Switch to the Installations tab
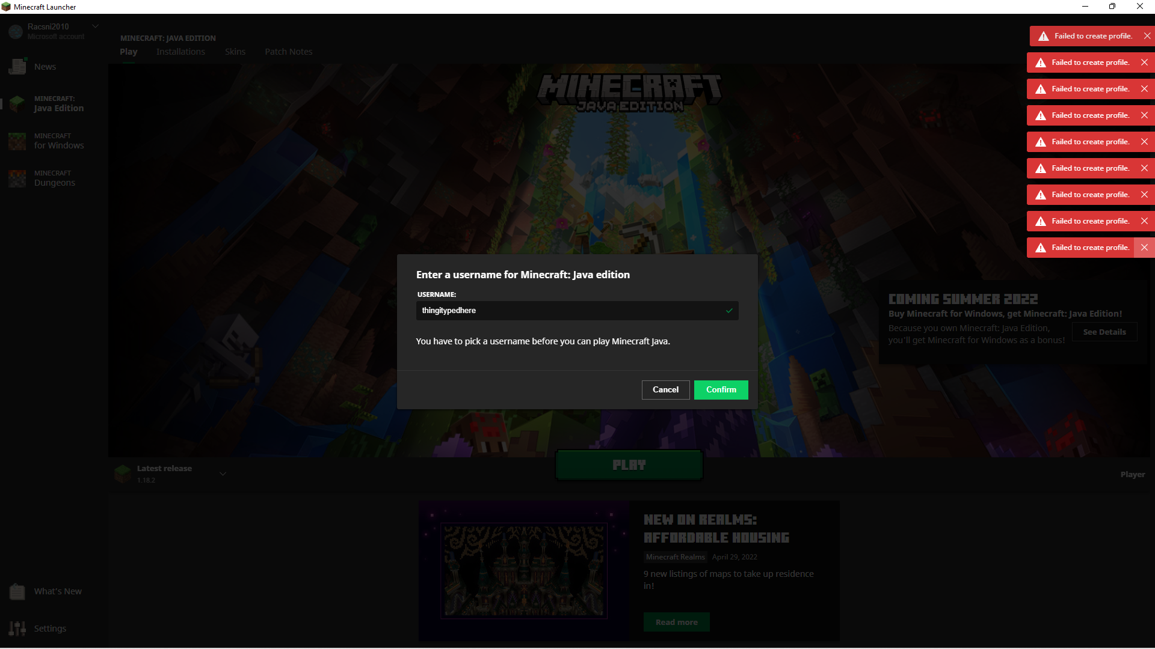Screen dimensions: 1155x649 (x=180, y=52)
